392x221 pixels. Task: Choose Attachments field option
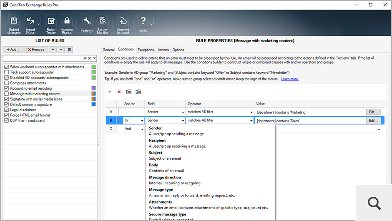pyautogui.click(x=211, y=205)
